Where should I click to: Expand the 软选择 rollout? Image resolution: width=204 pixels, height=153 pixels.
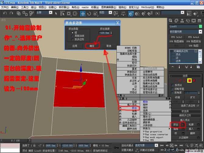[185, 111]
